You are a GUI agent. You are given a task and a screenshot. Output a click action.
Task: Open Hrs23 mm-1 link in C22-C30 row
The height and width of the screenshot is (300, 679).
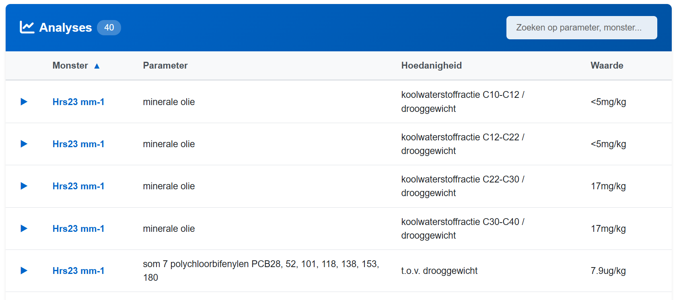pos(78,186)
